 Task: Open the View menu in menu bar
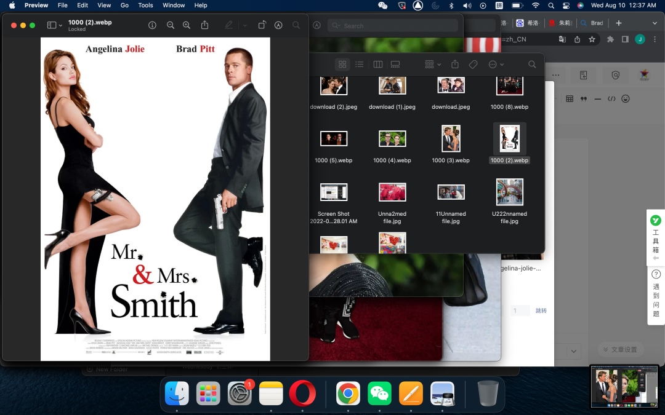(x=105, y=6)
